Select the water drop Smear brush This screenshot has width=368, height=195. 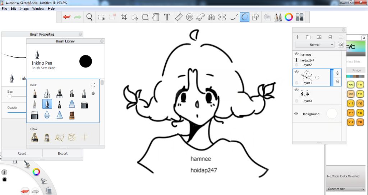pyautogui.click(x=47, y=115)
